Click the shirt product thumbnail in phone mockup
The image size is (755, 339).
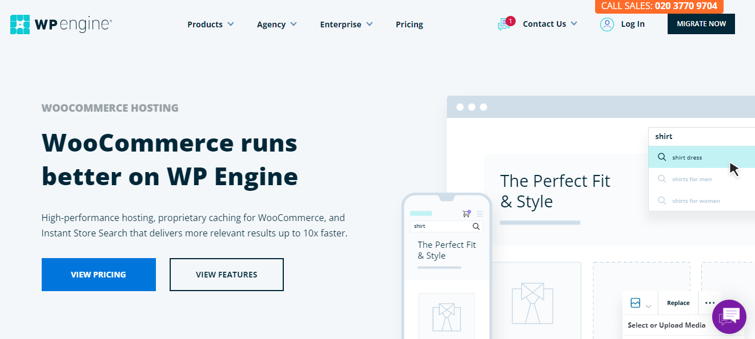[x=447, y=316]
